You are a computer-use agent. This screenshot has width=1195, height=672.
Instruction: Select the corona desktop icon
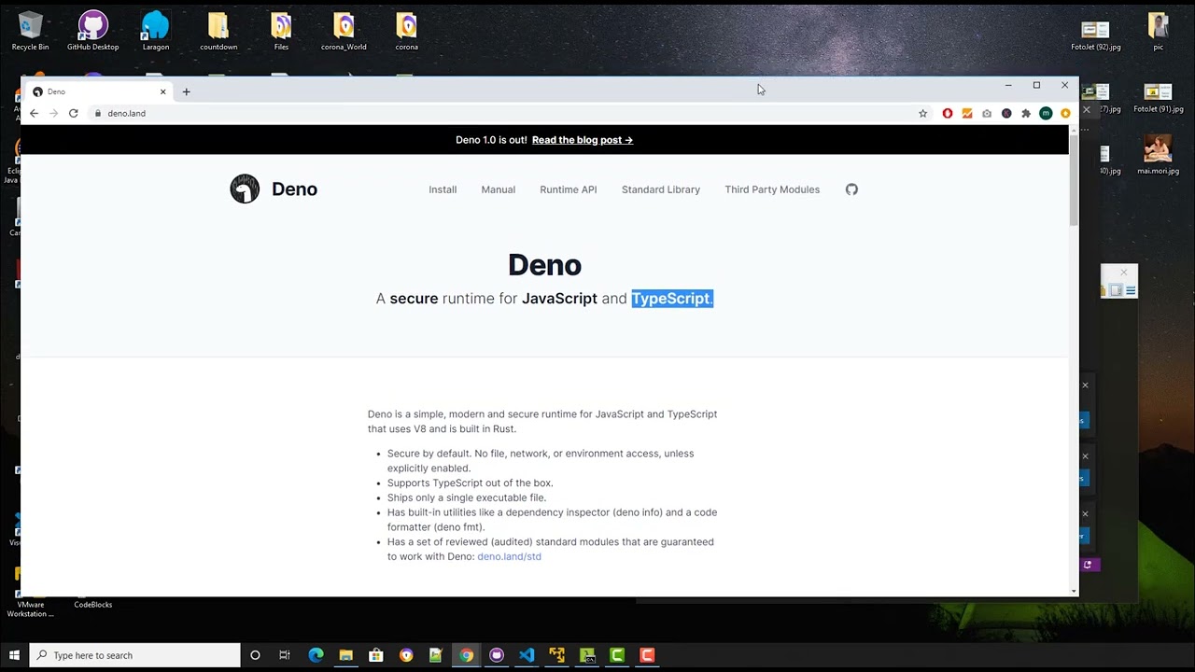406,32
